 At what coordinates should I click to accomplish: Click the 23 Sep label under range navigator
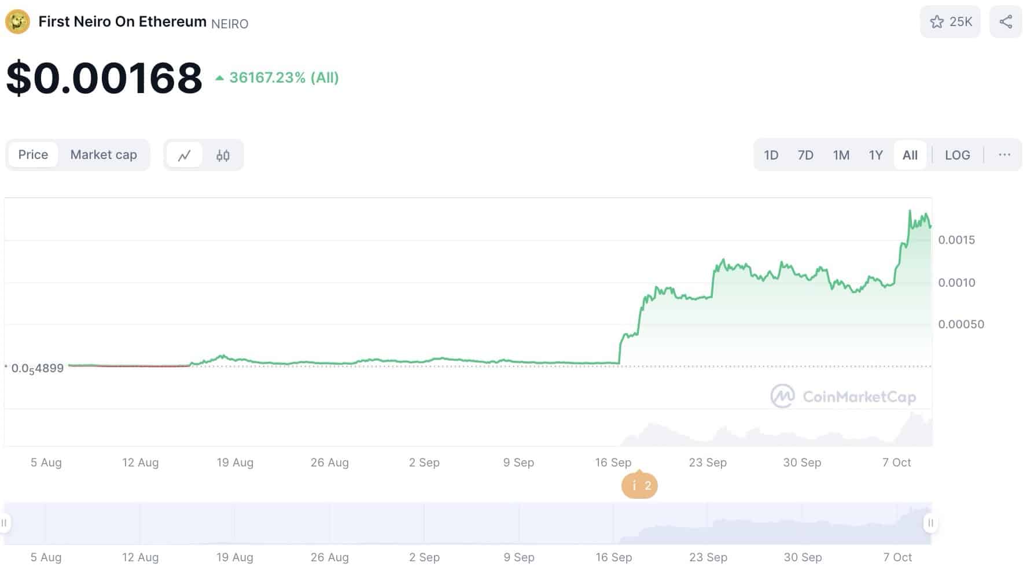(x=708, y=557)
